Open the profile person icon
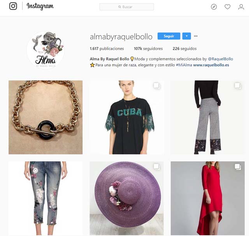This screenshot has height=236, width=249. [x=241, y=7]
